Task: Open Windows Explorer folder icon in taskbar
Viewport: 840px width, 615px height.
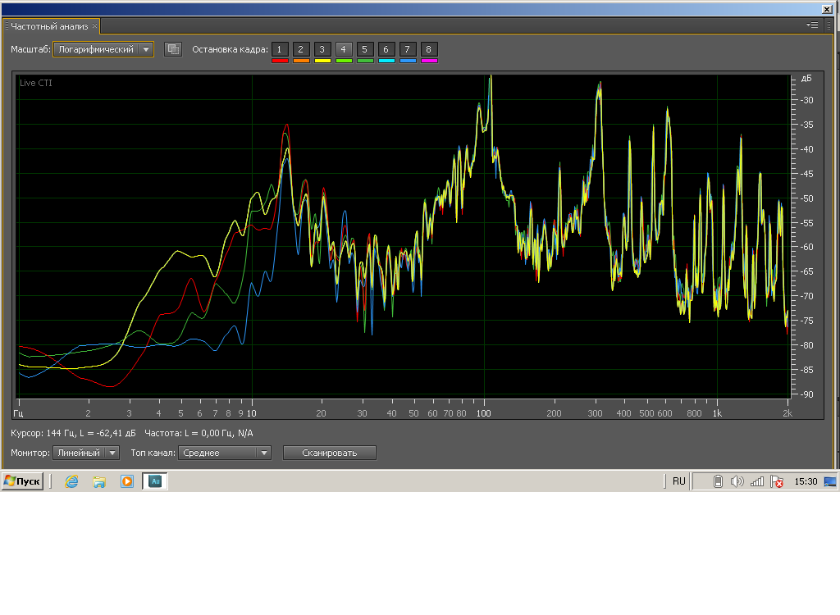Action: point(99,481)
